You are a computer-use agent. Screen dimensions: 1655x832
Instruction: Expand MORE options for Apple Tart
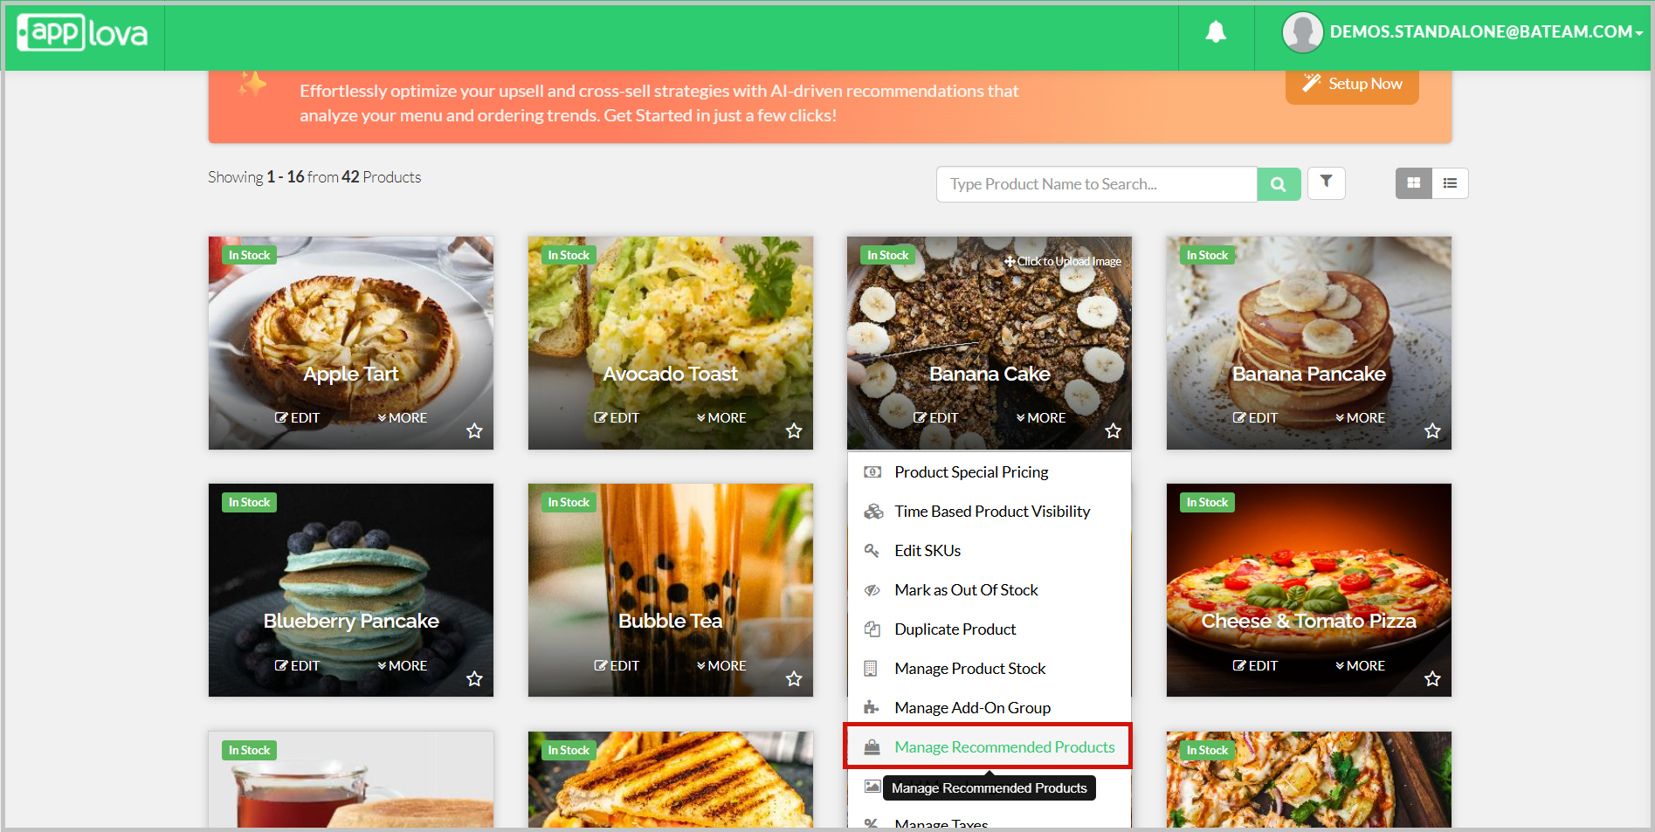[403, 418]
